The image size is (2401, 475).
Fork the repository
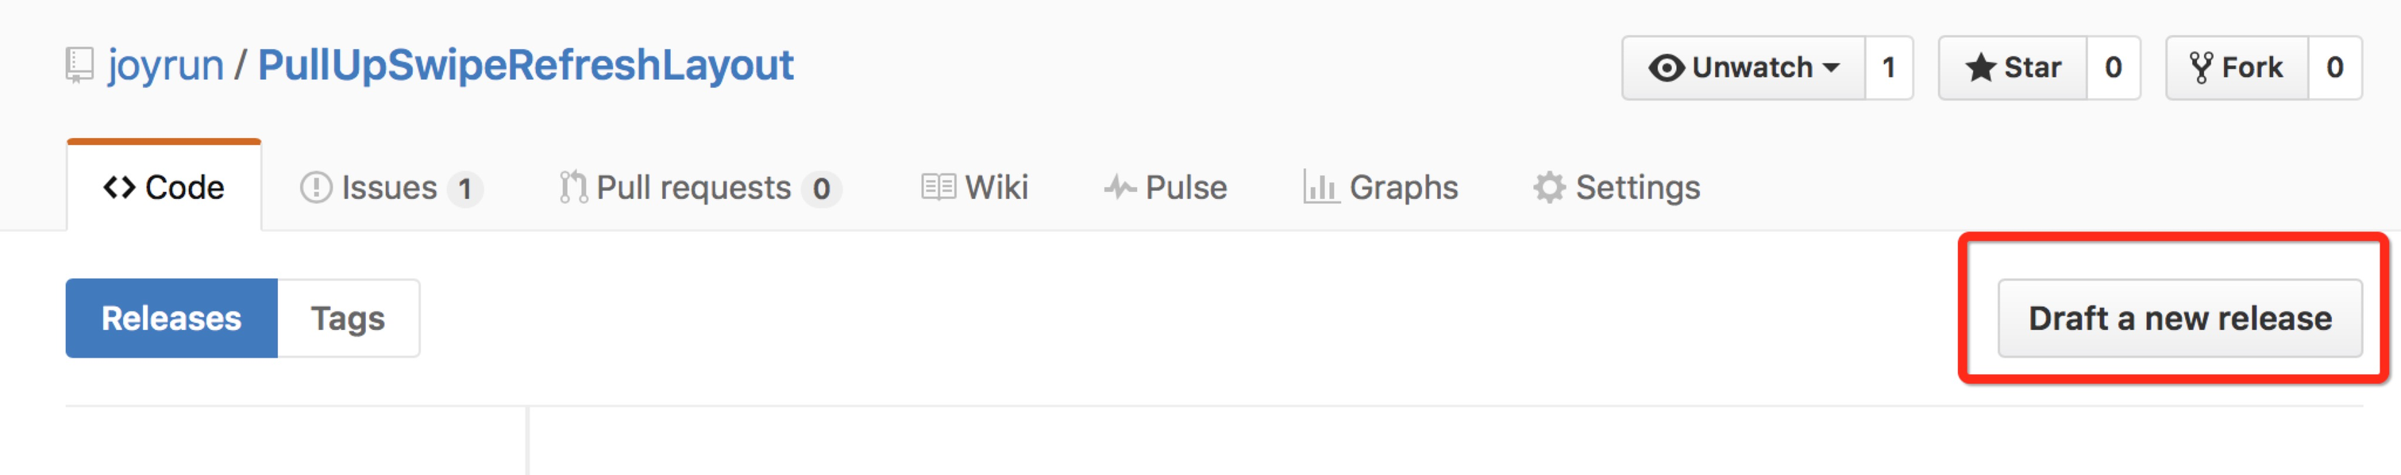(x=2236, y=67)
